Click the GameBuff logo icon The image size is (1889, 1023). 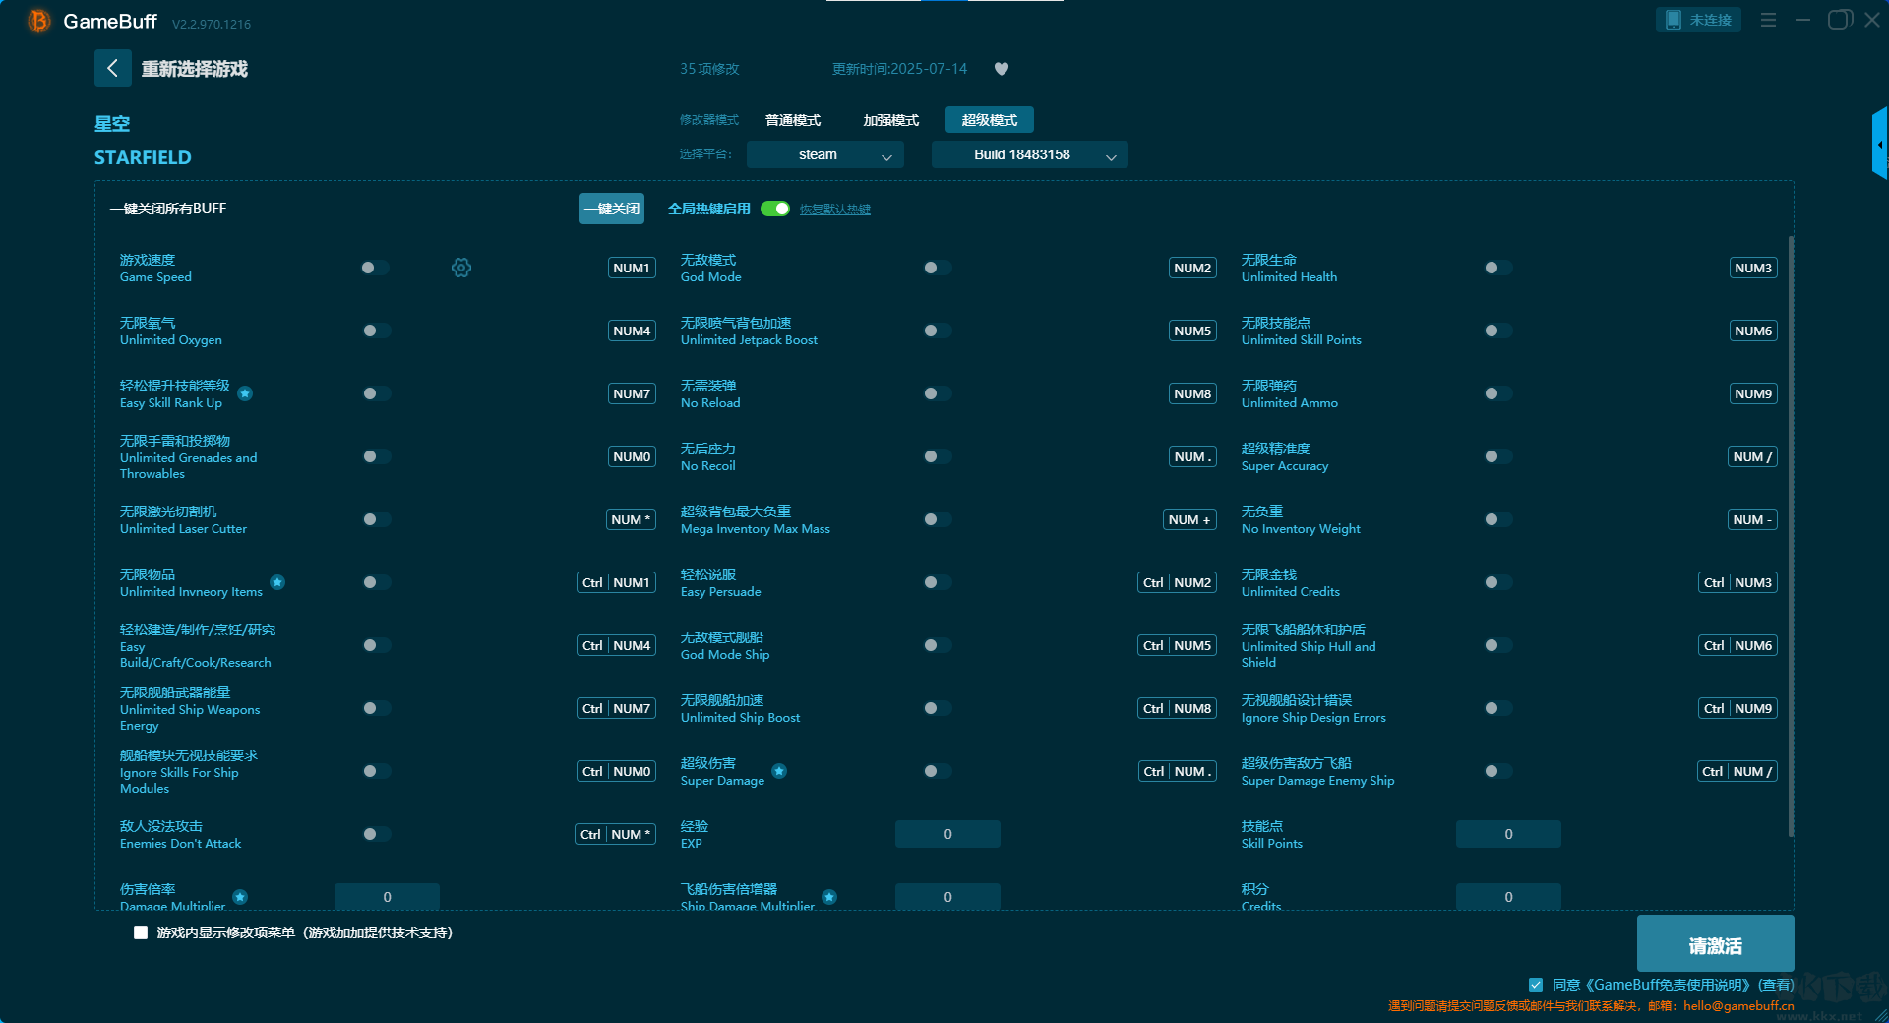(38, 21)
